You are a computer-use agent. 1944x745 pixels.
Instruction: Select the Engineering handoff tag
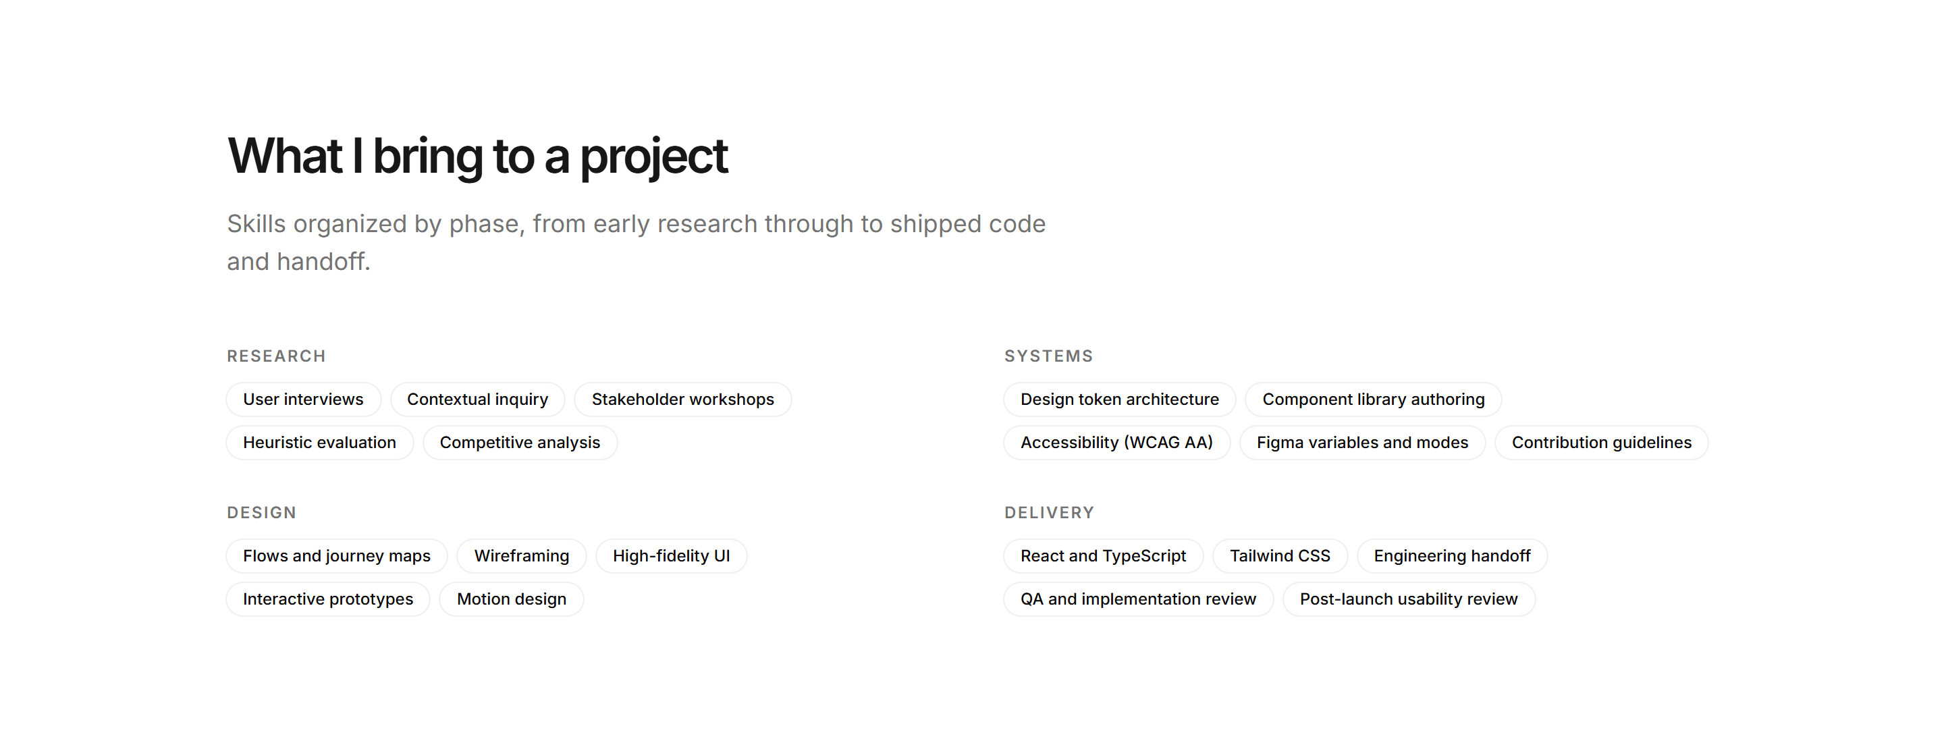(x=1453, y=556)
